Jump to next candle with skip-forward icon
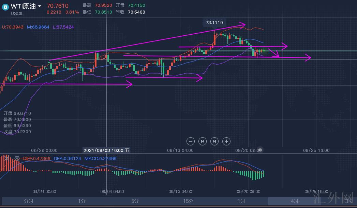The height and width of the screenshot is (208, 357). coord(214,141)
